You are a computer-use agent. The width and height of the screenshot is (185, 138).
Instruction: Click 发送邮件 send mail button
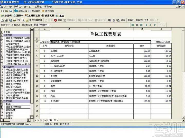(x=34, y=11)
